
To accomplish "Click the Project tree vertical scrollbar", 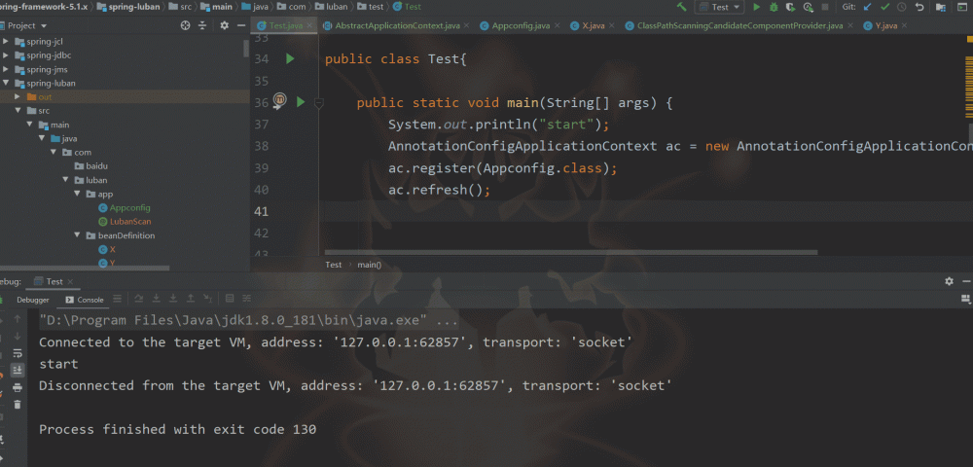I will coord(246,47).
